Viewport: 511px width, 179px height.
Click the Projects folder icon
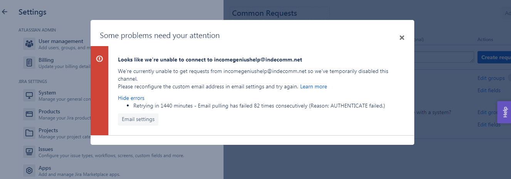click(x=29, y=133)
